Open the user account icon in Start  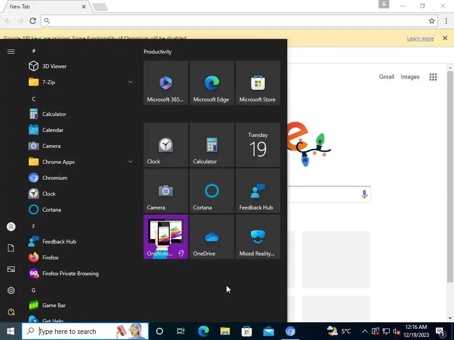11,227
